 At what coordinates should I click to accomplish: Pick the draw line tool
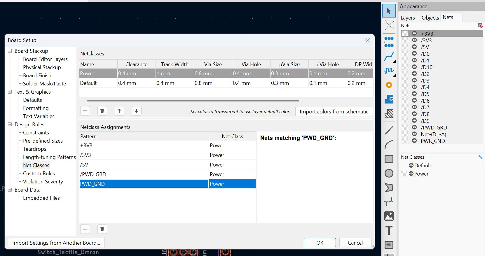[389, 130]
